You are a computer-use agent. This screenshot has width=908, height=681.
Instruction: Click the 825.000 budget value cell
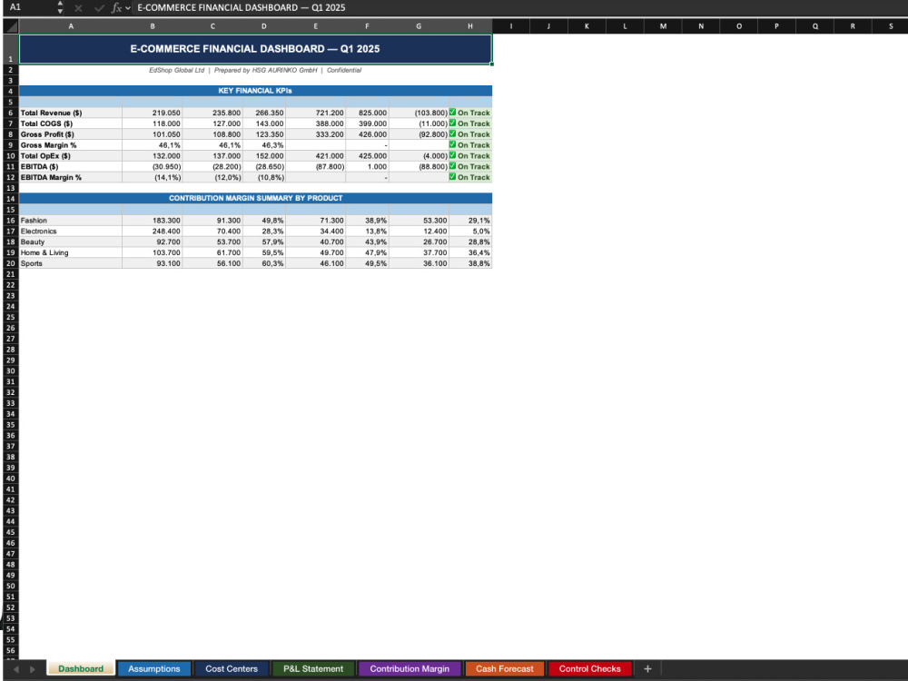[367, 113]
